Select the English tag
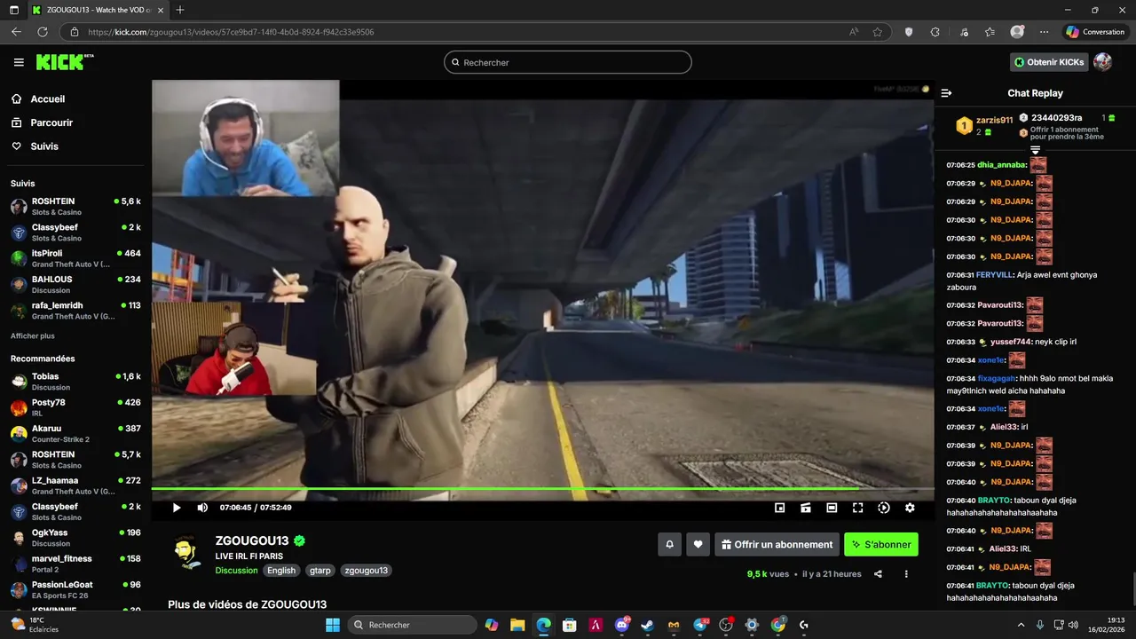 tap(281, 571)
